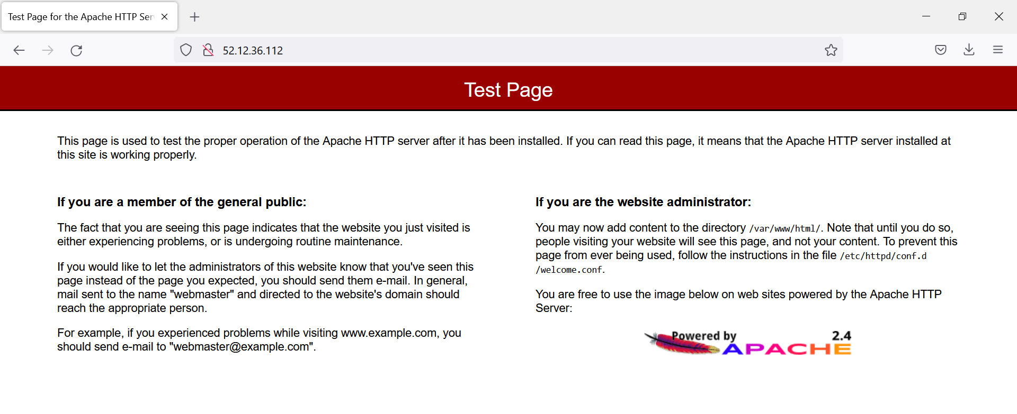
Task: Open the downloads panel
Action: pos(969,50)
